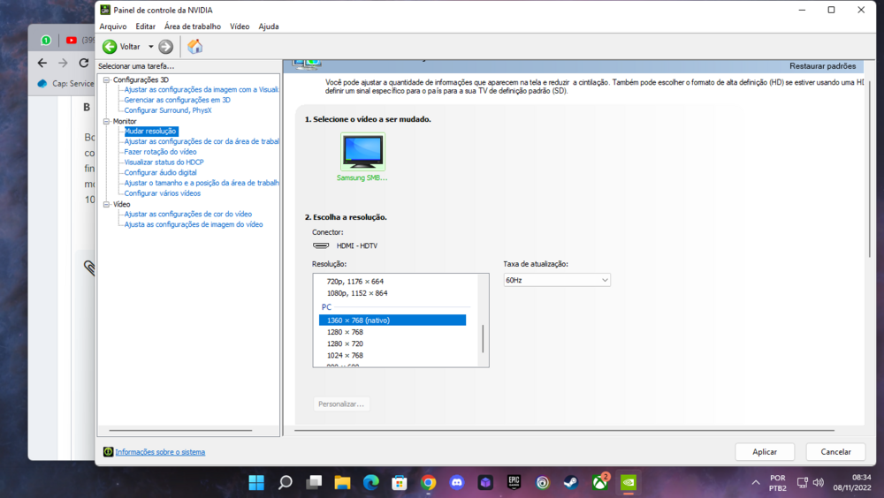Select resolution 1360 × 768 (nativo)
884x498 pixels.
coord(392,320)
